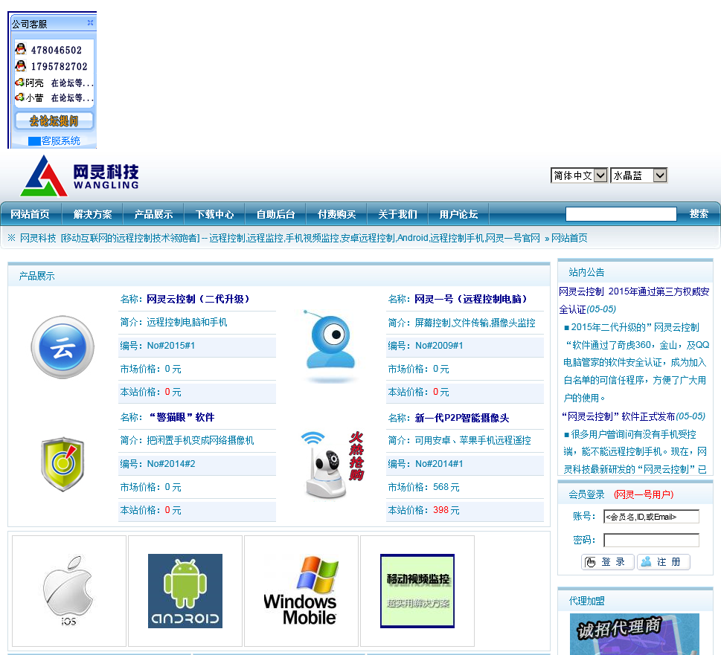Image resolution: width=721 pixels, height=655 pixels.
Task: Click the search input field in navbar
Action: coord(621,214)
